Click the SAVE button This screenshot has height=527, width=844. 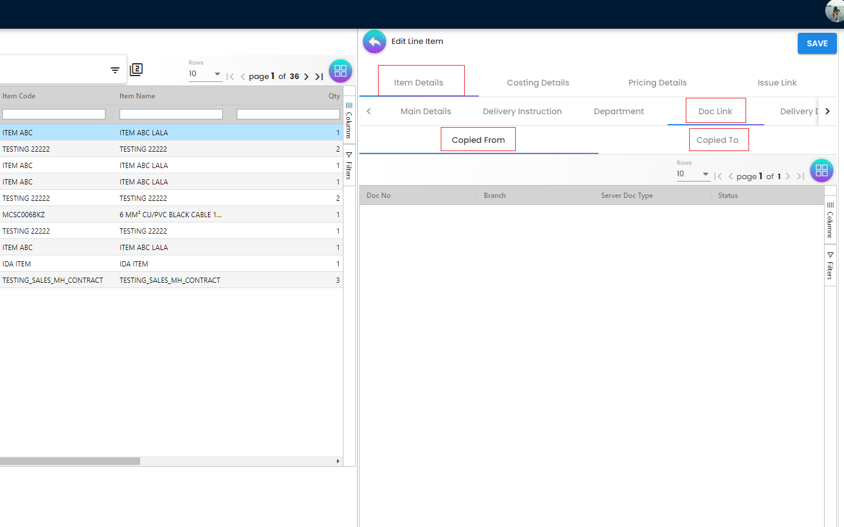coord(816,43)
